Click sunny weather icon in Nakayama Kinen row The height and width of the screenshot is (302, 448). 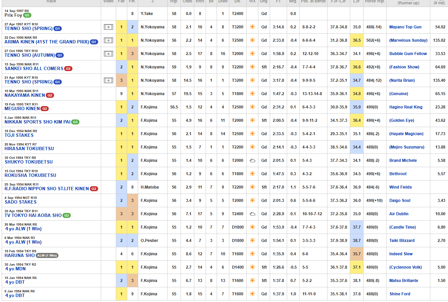click(252, 94)
